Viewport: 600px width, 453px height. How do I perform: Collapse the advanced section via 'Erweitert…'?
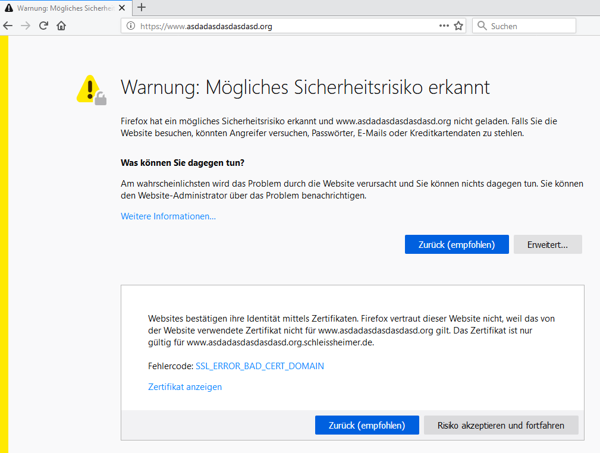548,244
